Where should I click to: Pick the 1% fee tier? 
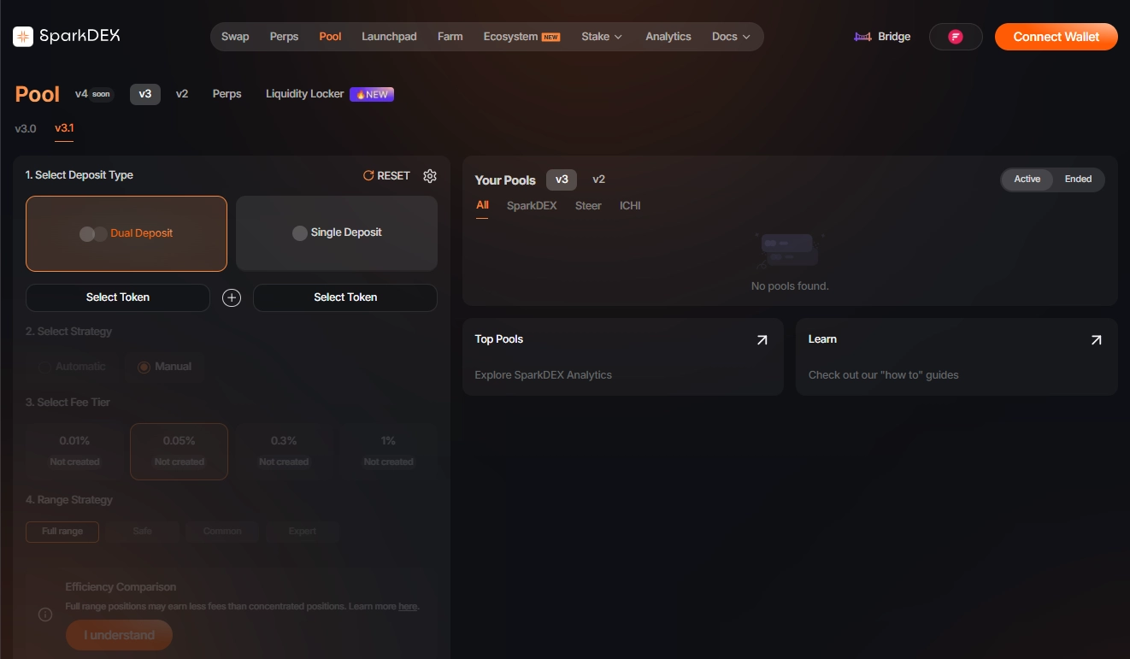tap(388, 451)
